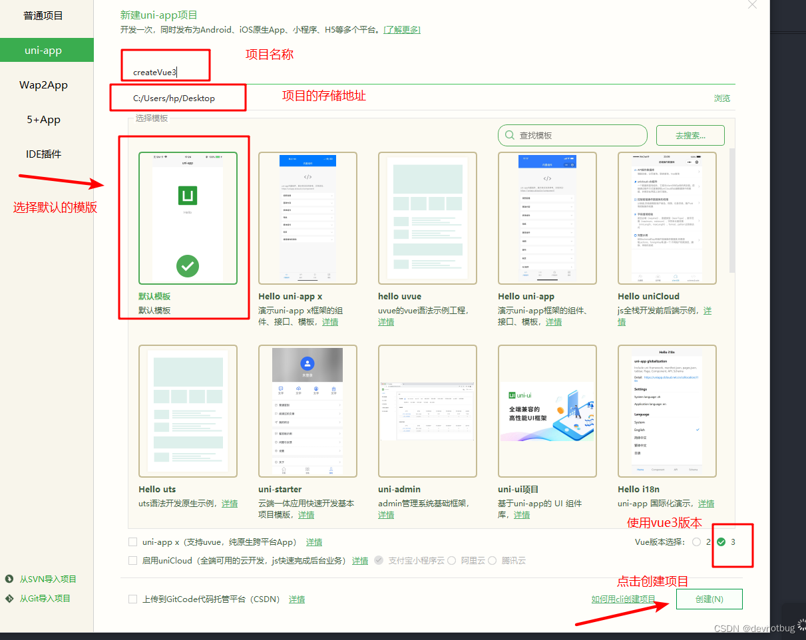
Task: Open 详情 link under uni-ui项目
Action: 522,515
